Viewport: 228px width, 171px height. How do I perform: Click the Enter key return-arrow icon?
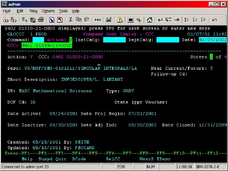pyautogui.click(x=160, y=20)
